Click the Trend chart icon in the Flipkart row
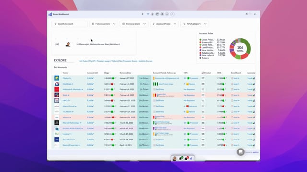The height and width of the screenshot is (172, 307). [254, 78]
